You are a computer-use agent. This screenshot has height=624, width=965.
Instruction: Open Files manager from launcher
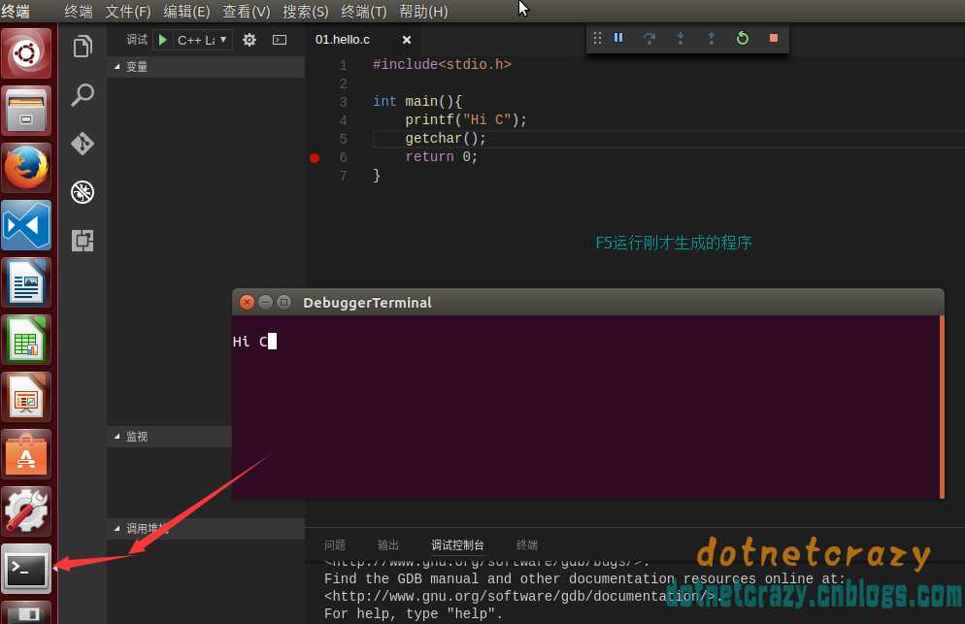coord(26,111)
